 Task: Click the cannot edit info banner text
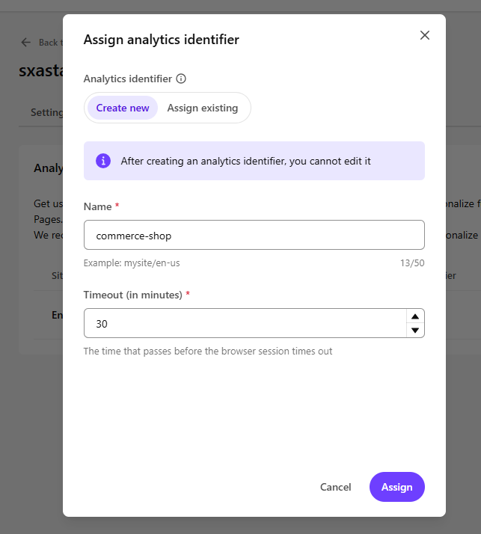[245, 161]
